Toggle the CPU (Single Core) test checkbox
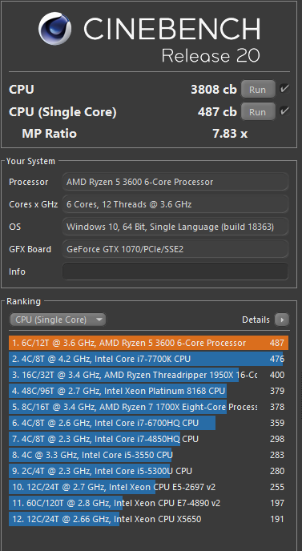Image resolution: width=302 pixels, height=551 pixels. pyautogui.click(x=284, y=111)
